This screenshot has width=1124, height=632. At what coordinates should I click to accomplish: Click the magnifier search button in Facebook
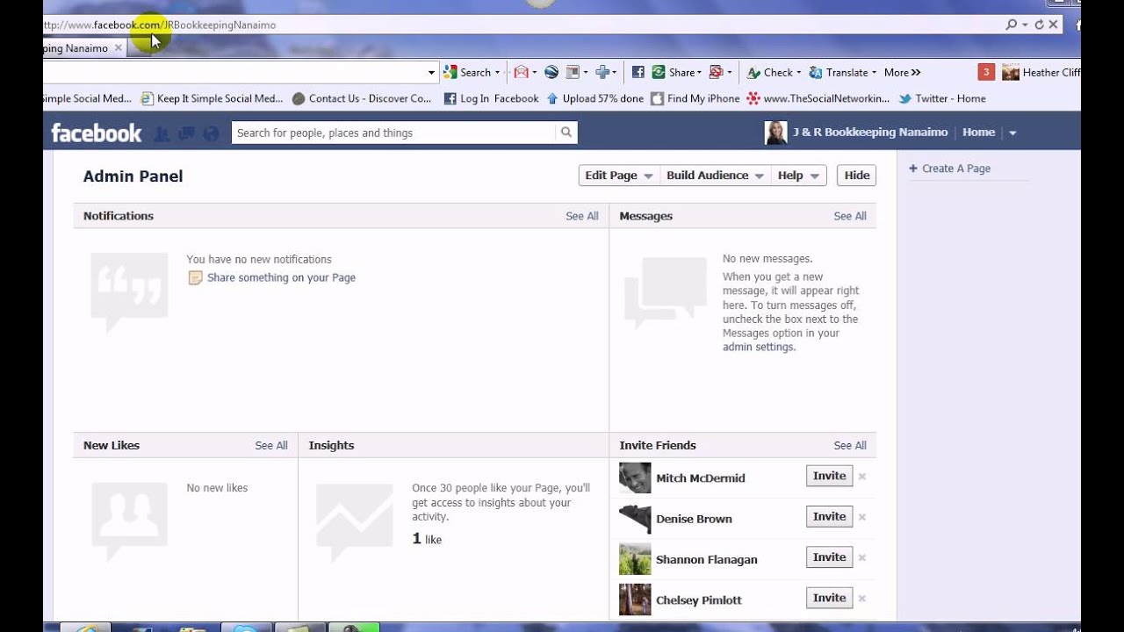566,133
